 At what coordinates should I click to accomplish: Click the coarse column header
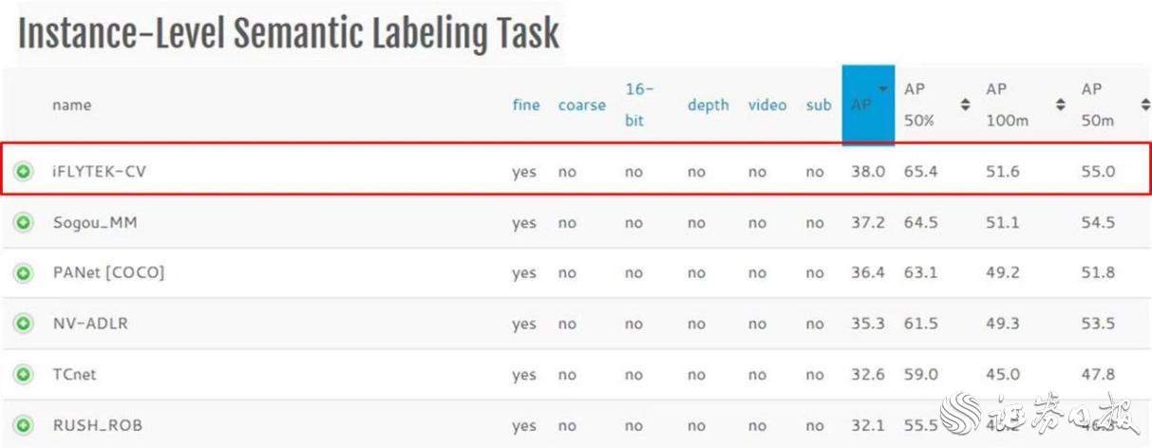(581, 105)
